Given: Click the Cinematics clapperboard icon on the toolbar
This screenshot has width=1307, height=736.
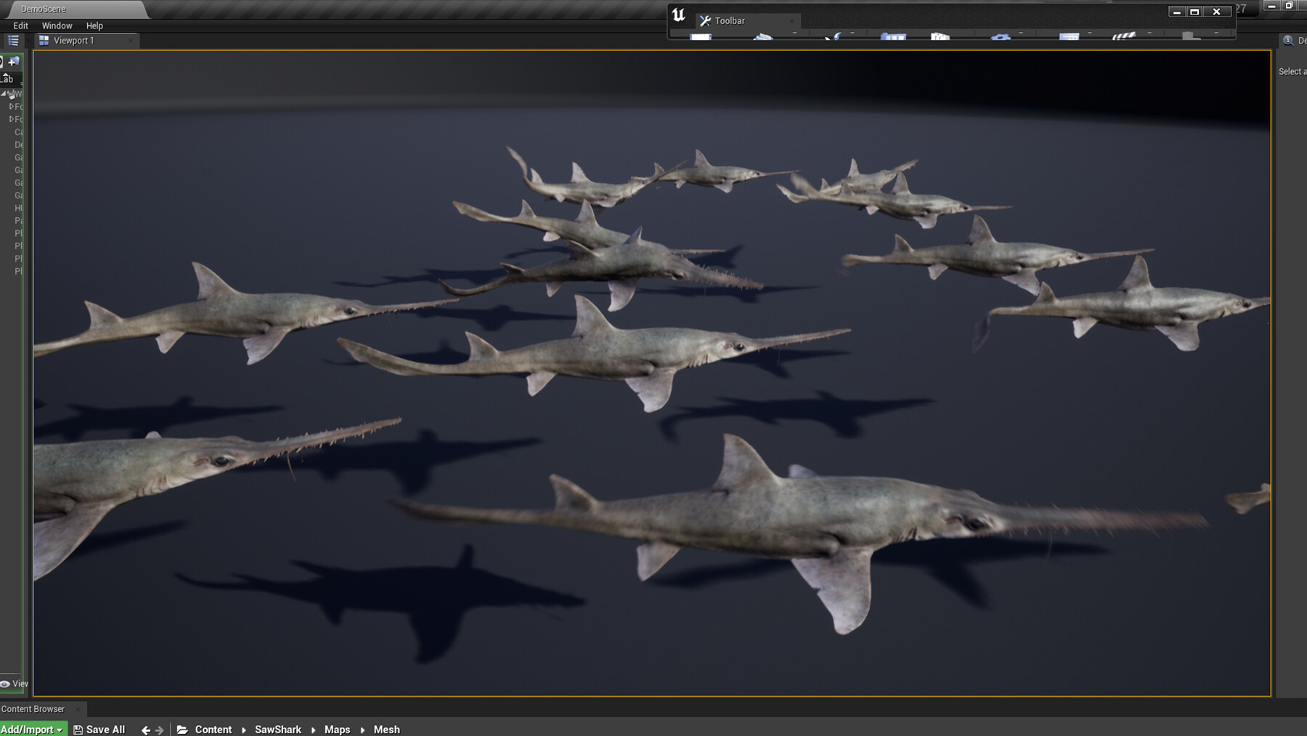Looking at the screenshot, I should click(x=1123, y=36).
